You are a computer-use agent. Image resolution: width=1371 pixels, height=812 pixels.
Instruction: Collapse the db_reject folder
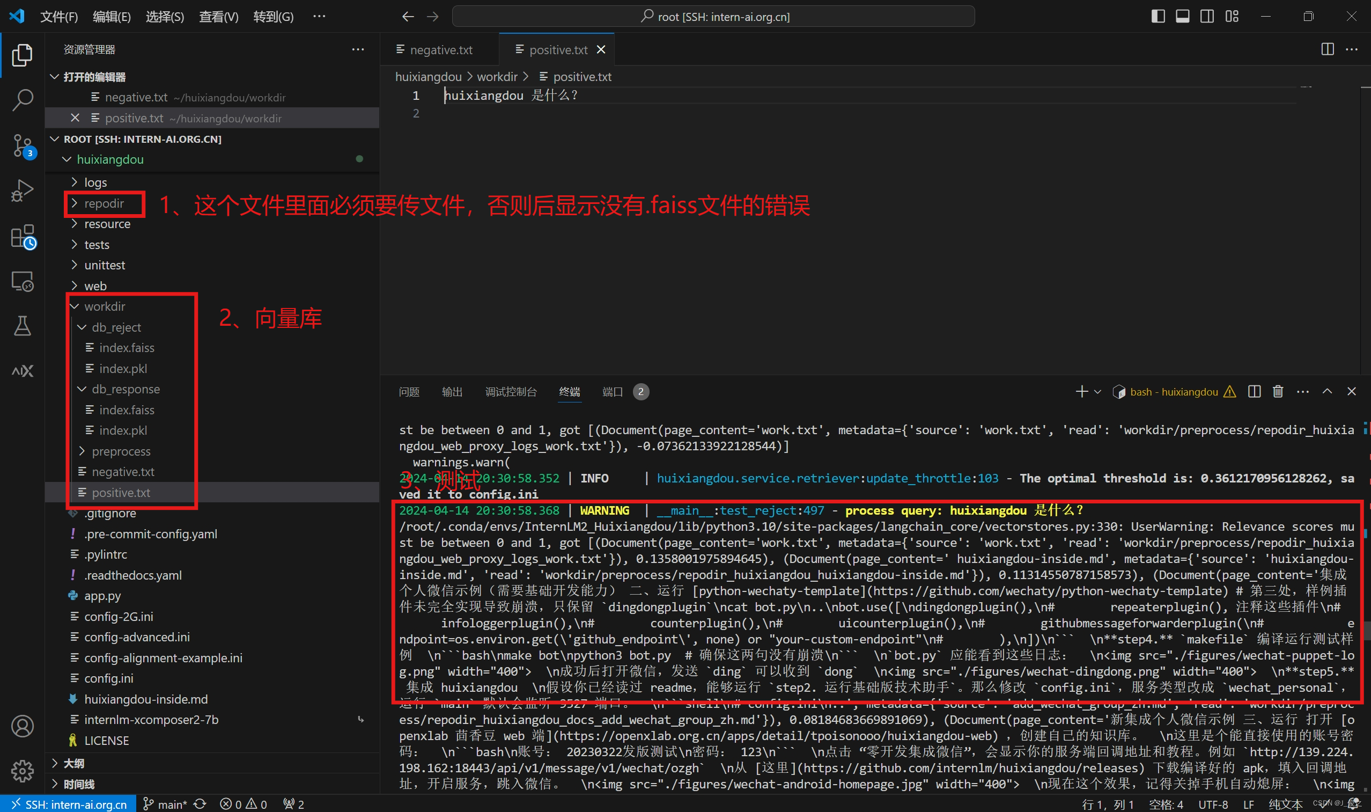tap(212, 327)
